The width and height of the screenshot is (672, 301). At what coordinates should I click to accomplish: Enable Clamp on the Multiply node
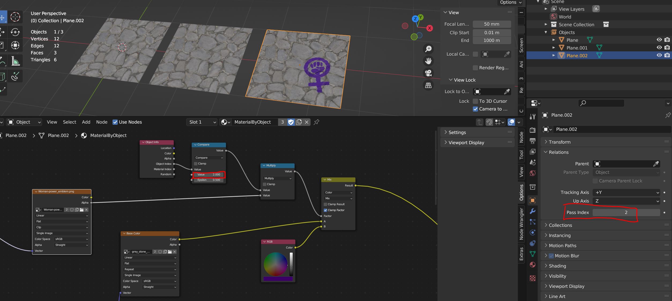[265, 184]
